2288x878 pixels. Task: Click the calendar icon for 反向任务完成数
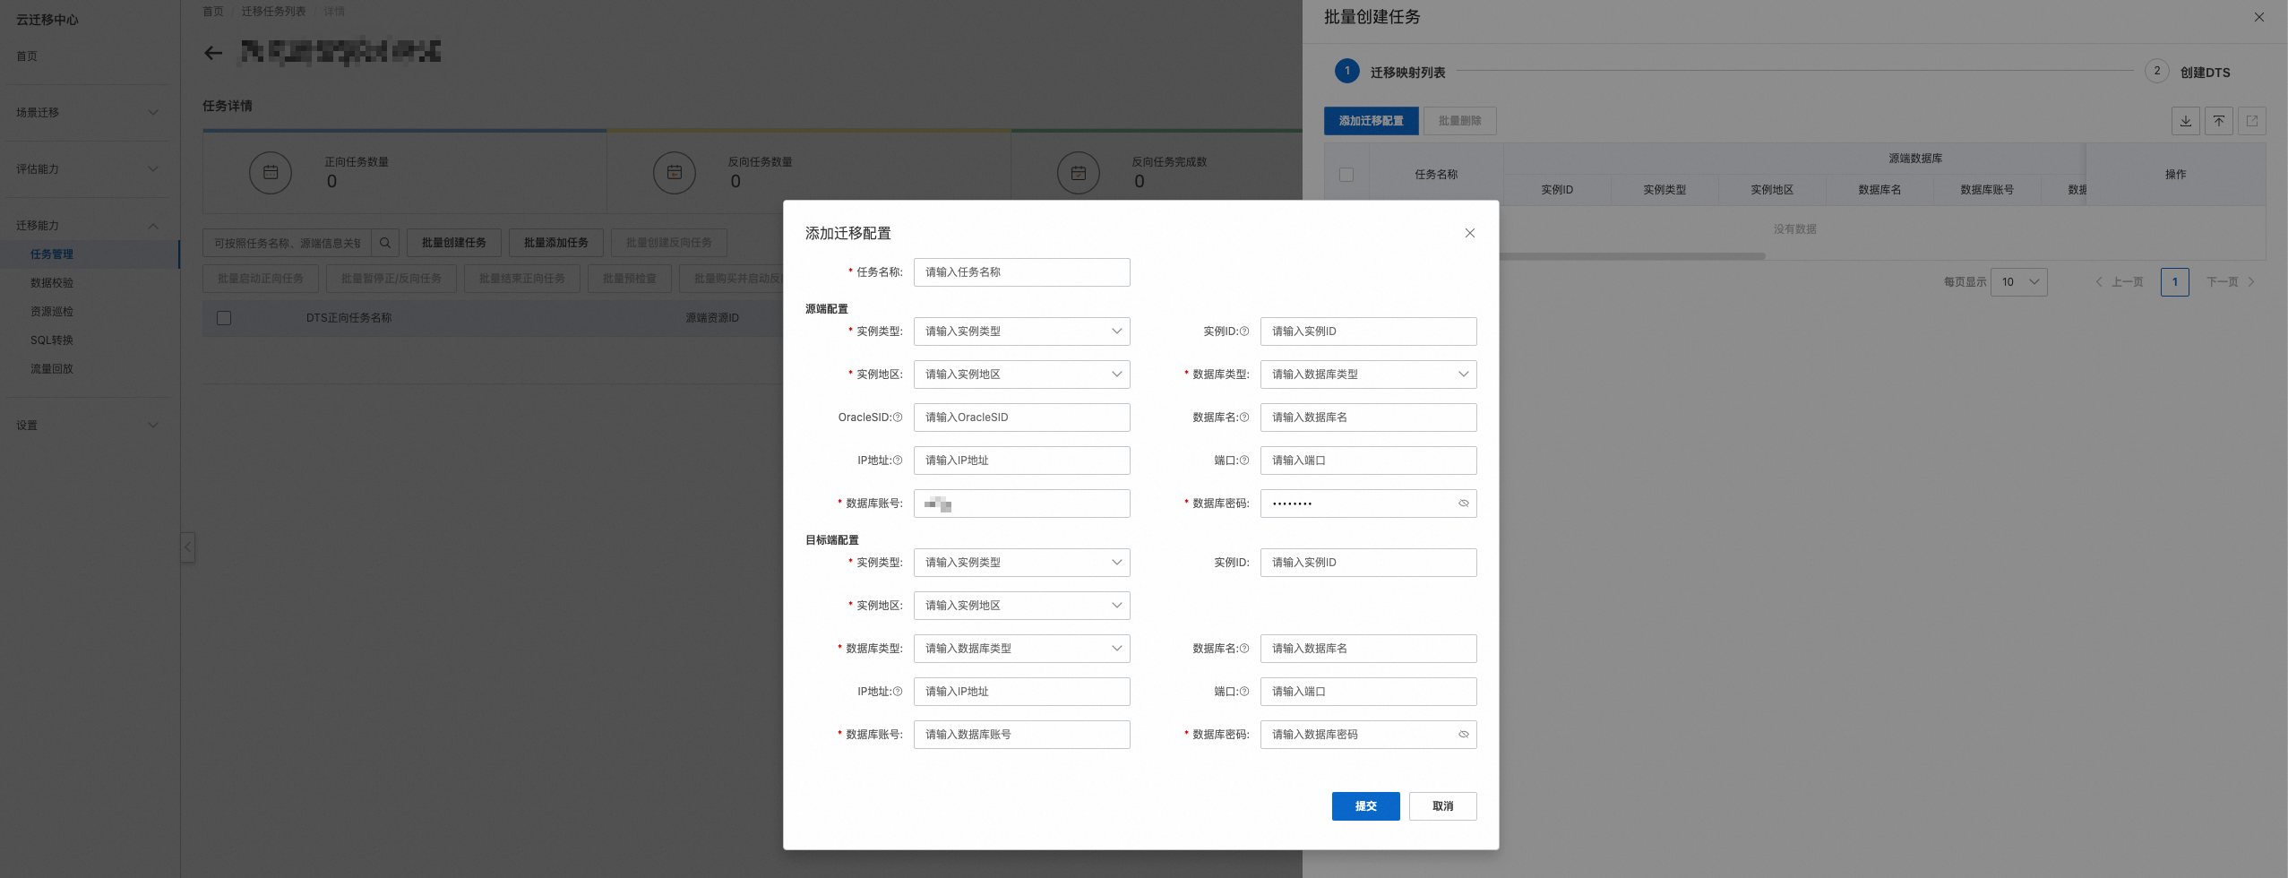[1079, 172]
